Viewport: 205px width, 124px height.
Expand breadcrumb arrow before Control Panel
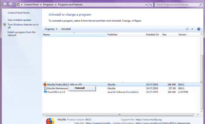point(22,5)
